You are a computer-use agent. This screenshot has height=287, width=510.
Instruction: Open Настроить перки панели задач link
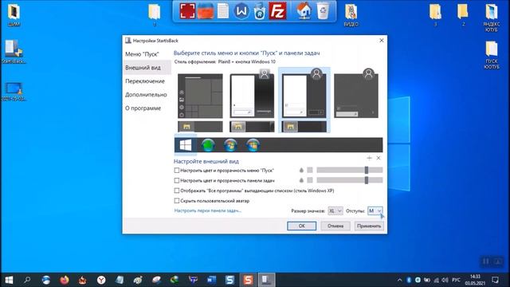click(x=207, y=210)
